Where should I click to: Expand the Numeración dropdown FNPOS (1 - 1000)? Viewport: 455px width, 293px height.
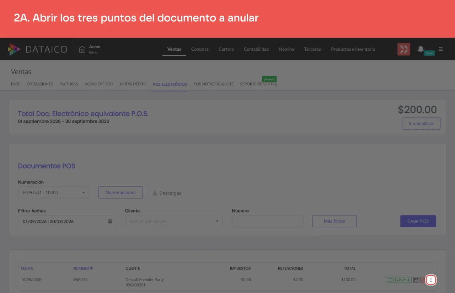[54, 192]
